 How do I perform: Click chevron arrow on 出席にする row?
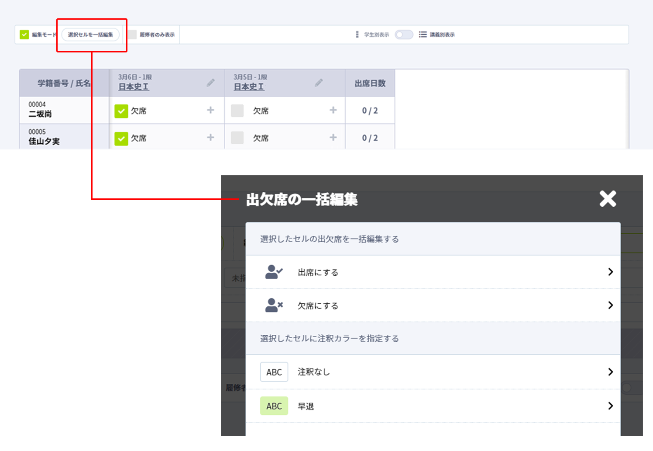tap(610, 272)
